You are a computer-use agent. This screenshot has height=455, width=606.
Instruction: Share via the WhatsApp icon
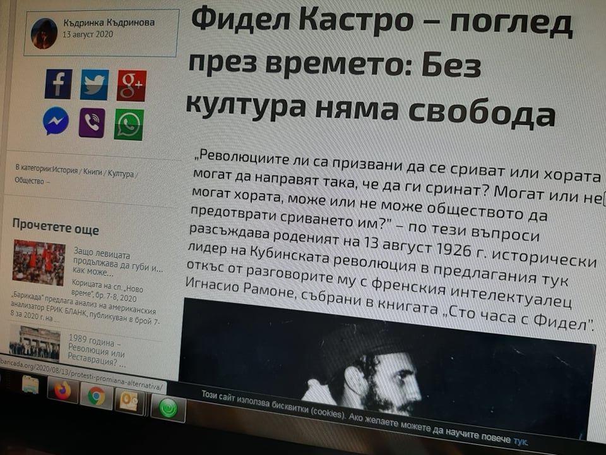pyautogui.click(x=129, y=124)
